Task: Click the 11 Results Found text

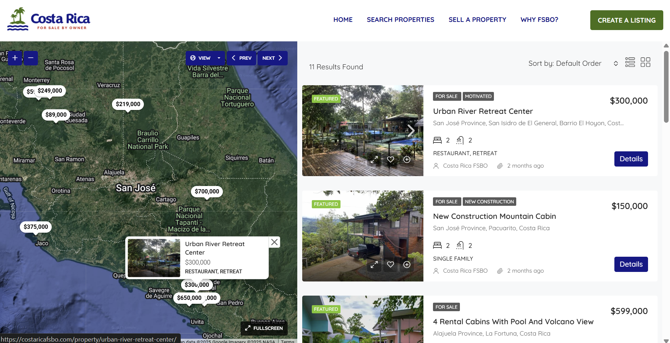Action: pos(336,67)
